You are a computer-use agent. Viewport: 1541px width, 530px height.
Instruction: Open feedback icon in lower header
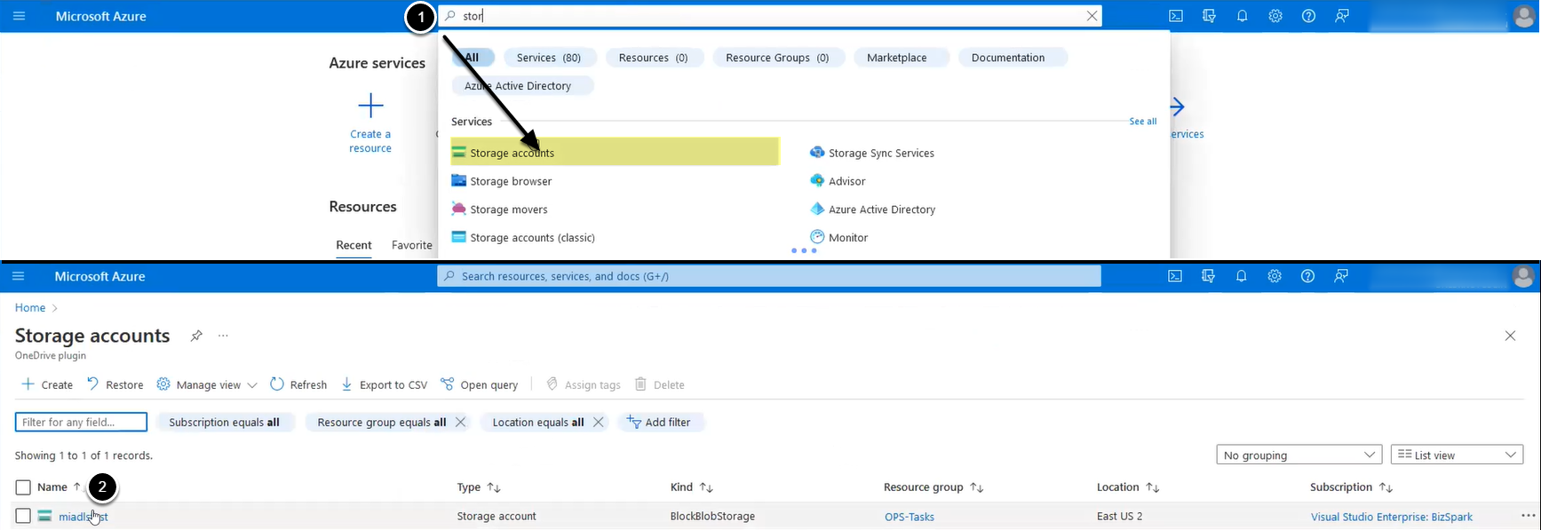[1341, 276]
